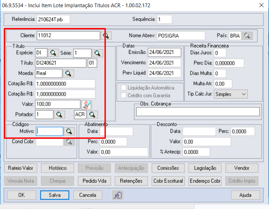Open Cliente lookup magnifier
Screen dimensions: 269x209
(106, 36)
